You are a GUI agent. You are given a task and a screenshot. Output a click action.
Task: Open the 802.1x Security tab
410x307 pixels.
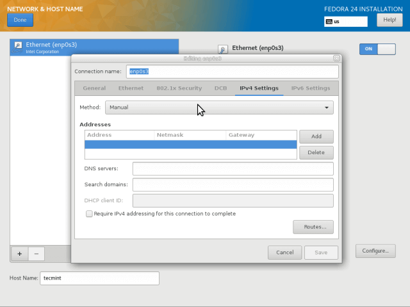pos(179,88)
